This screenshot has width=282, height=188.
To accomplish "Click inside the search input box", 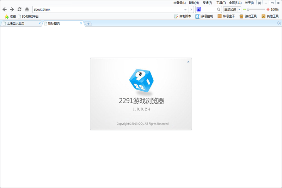I will point(209,10).
